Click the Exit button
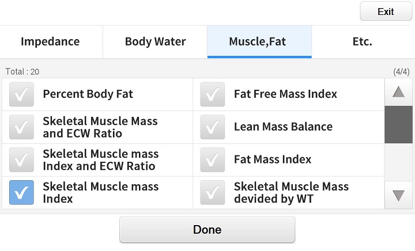415x251 pixels. [386, 12]
